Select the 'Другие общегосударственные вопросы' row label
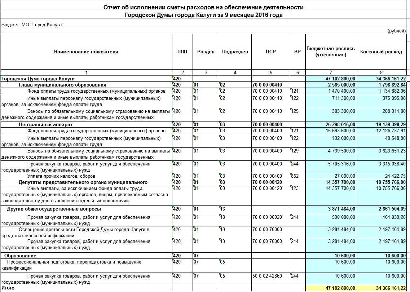Viewport: 410px width, 292px height. click(54, 209)
